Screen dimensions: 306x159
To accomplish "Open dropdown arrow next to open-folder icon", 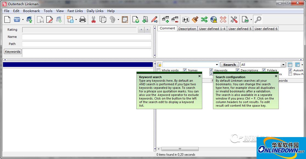I will [x=23, y=19].
